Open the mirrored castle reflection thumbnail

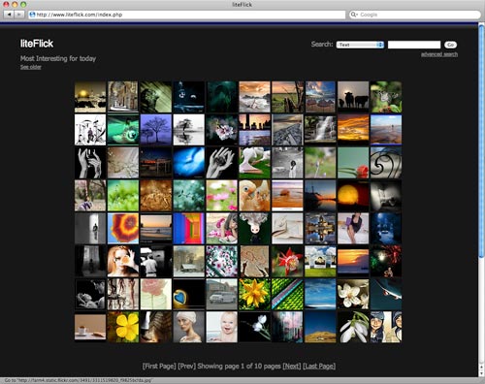click(x=320, y=229)
